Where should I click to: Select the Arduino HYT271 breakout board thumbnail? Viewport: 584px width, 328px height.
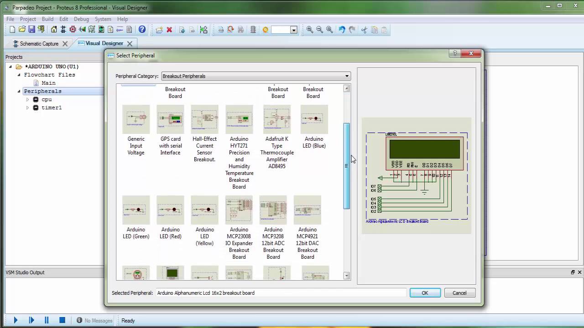[239, 119]
